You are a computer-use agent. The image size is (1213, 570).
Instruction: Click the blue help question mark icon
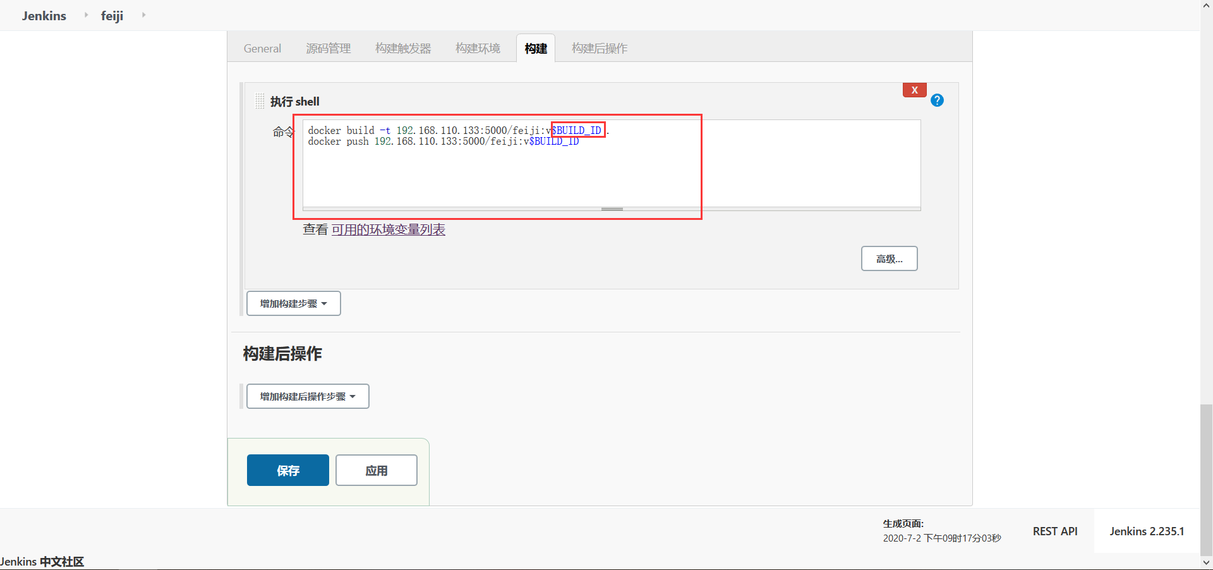(x=937, y=100)
